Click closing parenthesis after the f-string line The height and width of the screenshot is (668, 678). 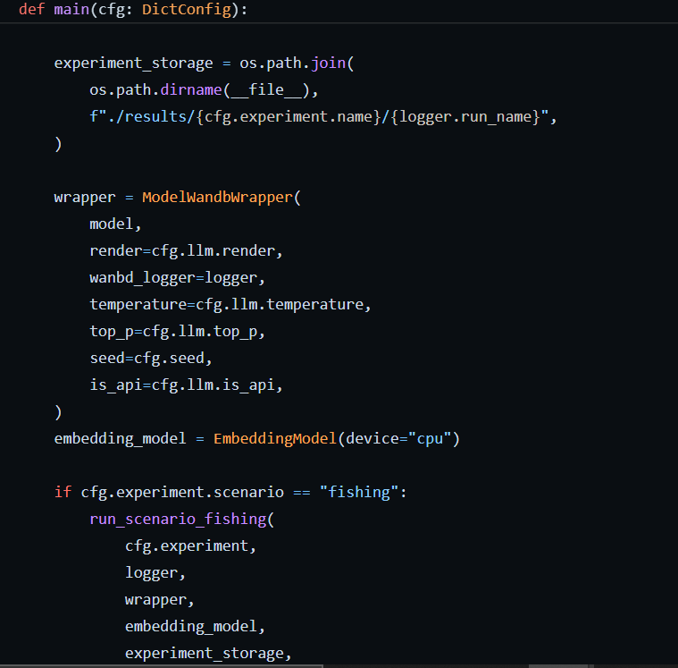58,144
